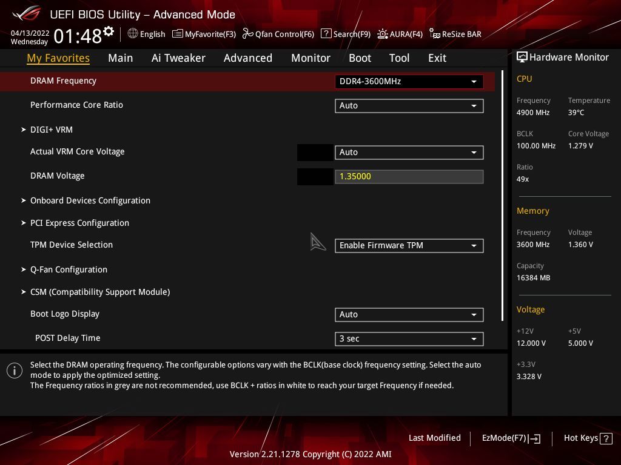Select the Exit tab
The width and height of the screenshot is (621, 465).
pos(437,58)
